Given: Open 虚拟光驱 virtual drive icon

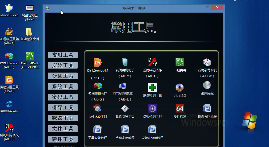Looking at the screenshot, I should click(x=207, y=85).
